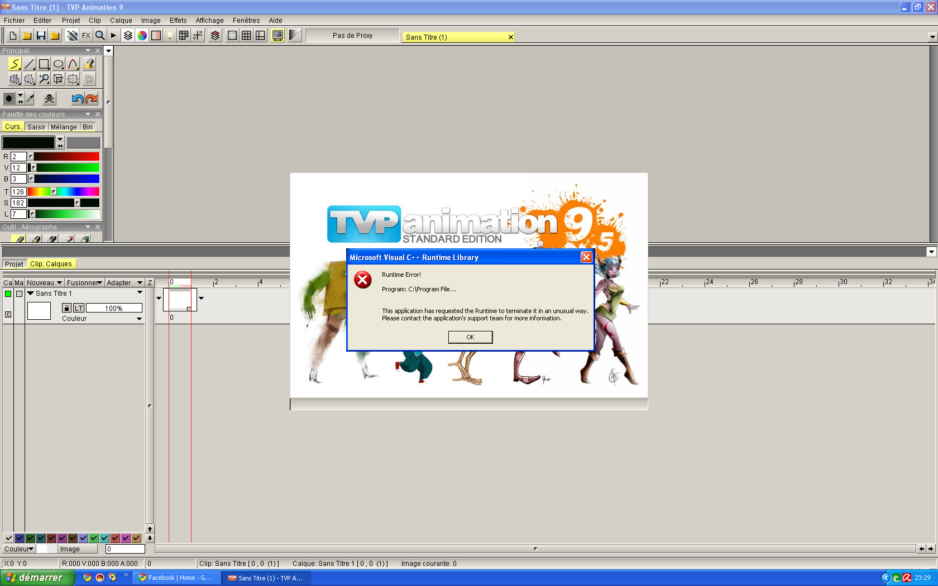
Task: Toggle the dark green layer color group checkbox
Action: (x=30, y=538)
